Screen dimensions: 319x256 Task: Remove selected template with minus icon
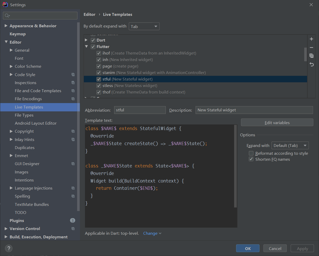pyautogui.click(x=311, y=48)
